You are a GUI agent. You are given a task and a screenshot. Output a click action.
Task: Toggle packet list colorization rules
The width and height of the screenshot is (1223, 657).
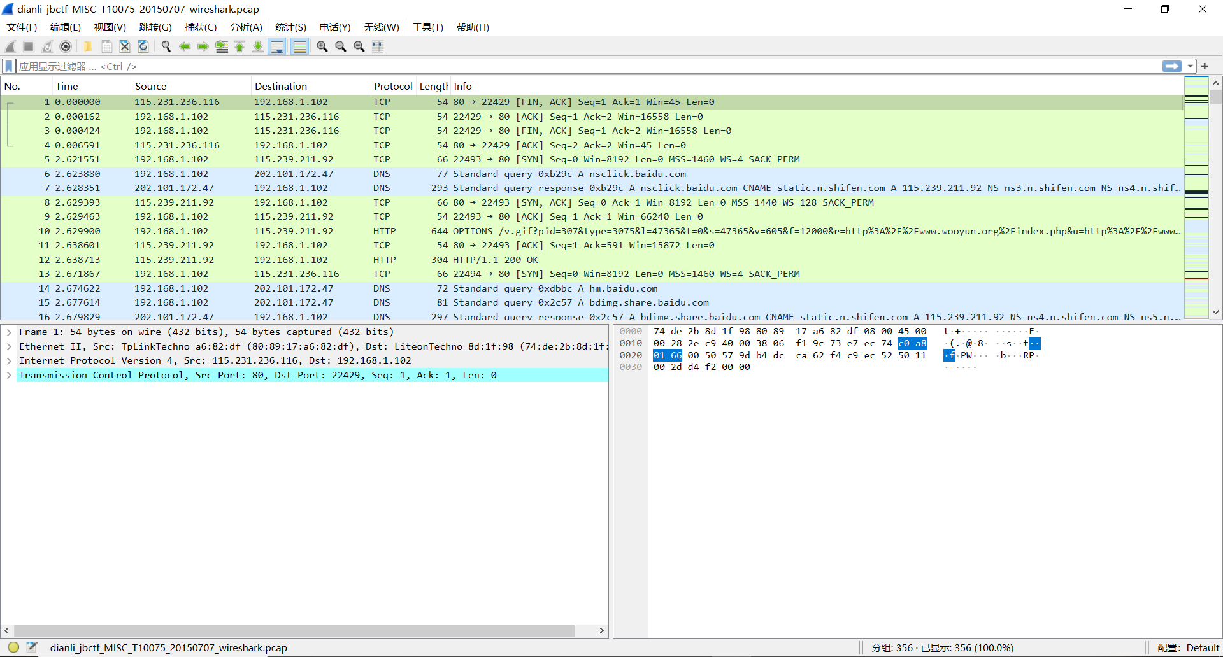(x=300, y=46)
